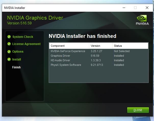Select the Finish step label
This screenshot has width=154, height=121.
click(16, 67)
